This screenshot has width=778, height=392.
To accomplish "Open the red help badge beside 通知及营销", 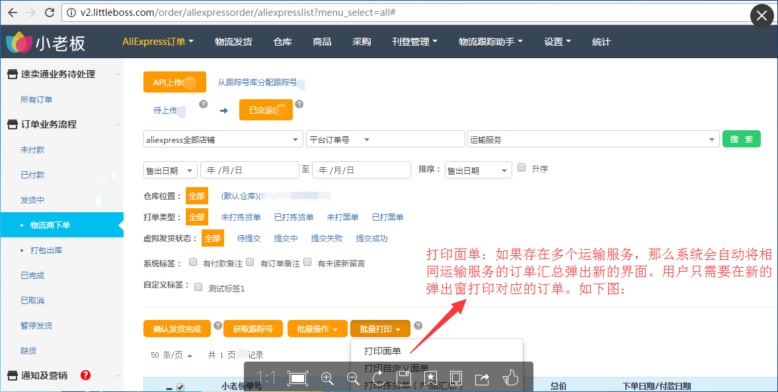I will pyautogui.click(x=85, y=375).
